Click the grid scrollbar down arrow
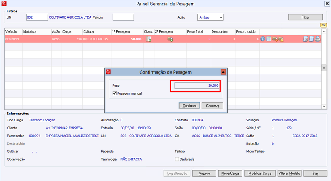 point(324,107)
